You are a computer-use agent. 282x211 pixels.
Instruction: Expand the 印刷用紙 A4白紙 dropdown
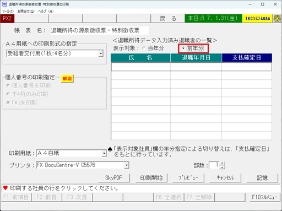[x=104, y=153]
